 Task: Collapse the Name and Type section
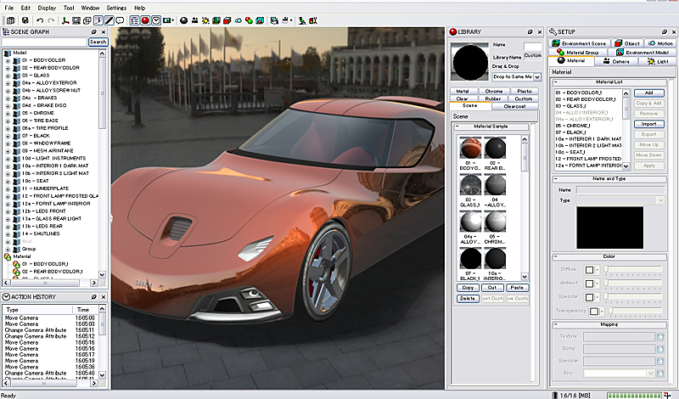tap(557, 179)
